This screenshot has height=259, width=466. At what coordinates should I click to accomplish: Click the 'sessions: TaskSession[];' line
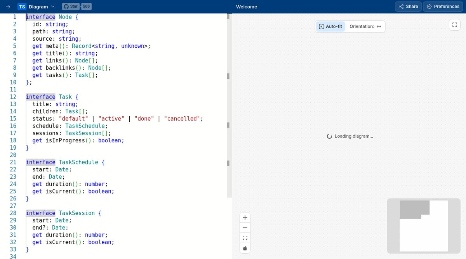coord(72,133)
